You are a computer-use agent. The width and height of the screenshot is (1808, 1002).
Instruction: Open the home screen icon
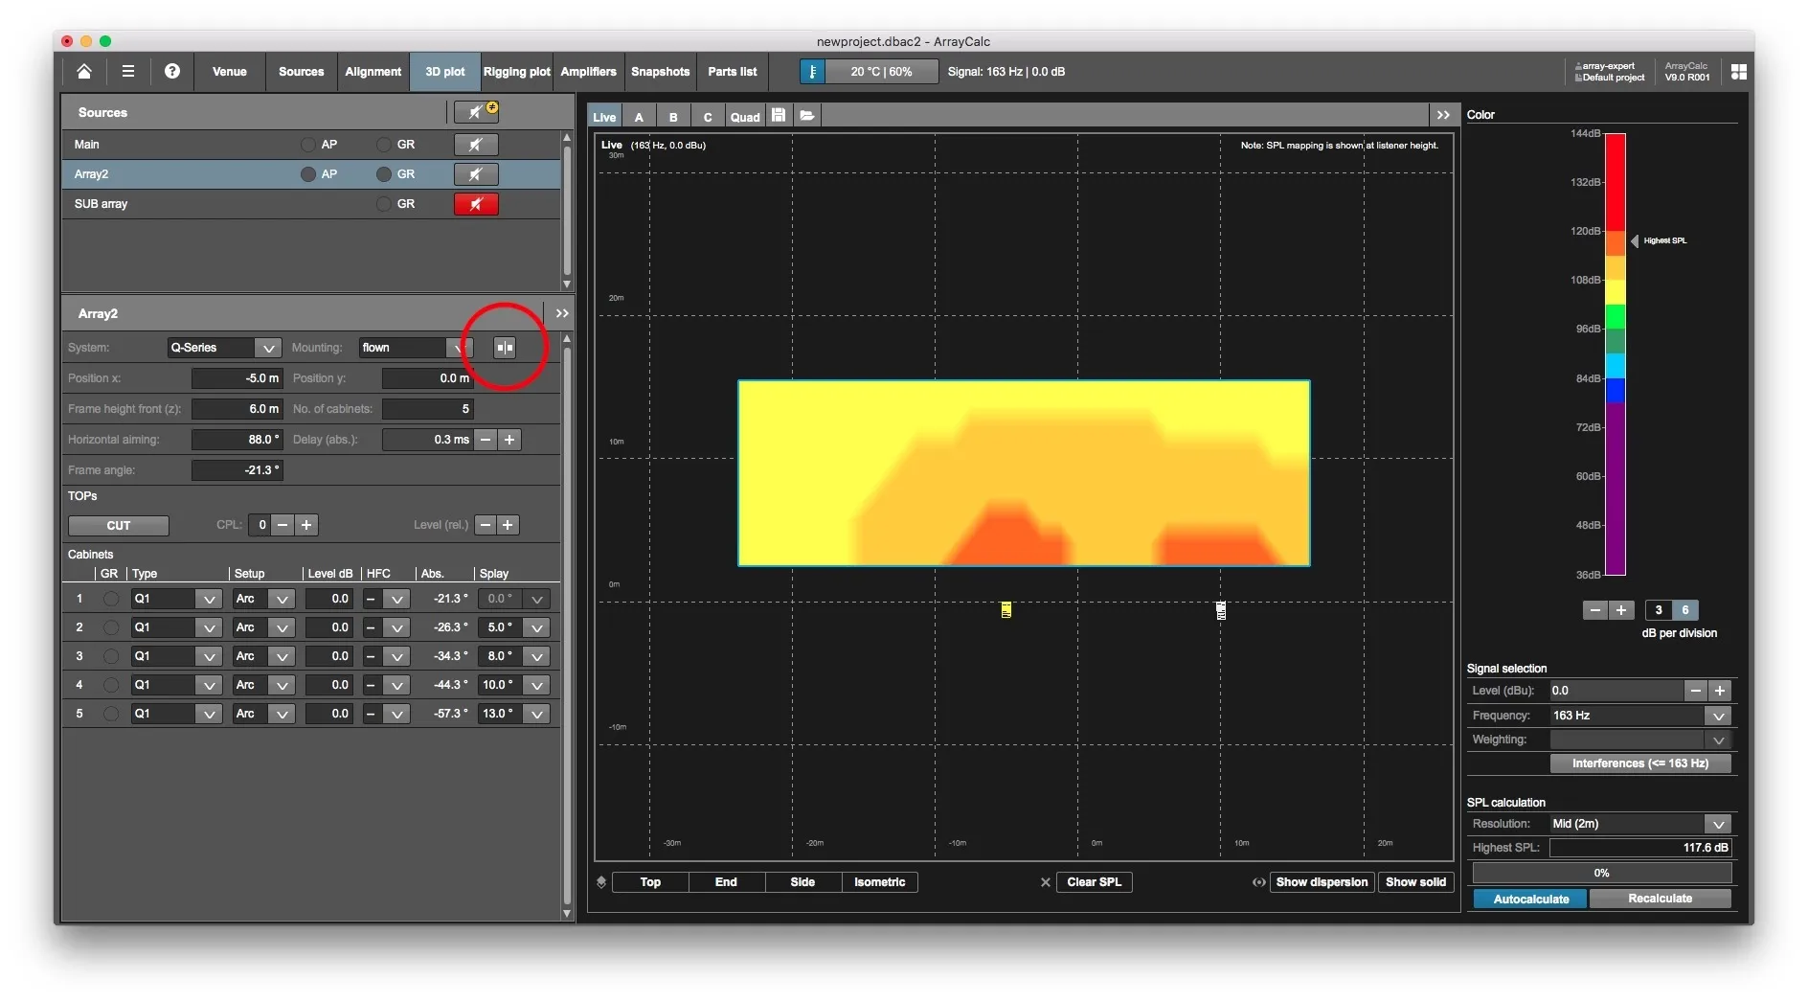coord(84,72)
